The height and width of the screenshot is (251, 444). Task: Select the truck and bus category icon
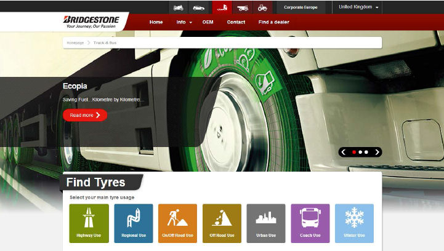(222, 7)
